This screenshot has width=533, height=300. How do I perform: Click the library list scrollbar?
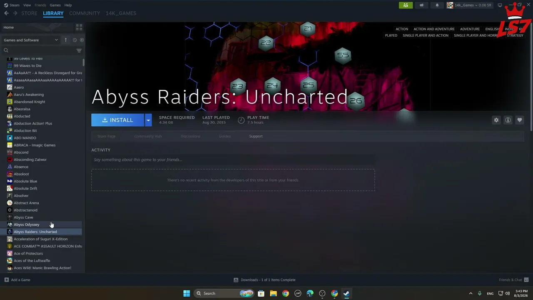84,62
